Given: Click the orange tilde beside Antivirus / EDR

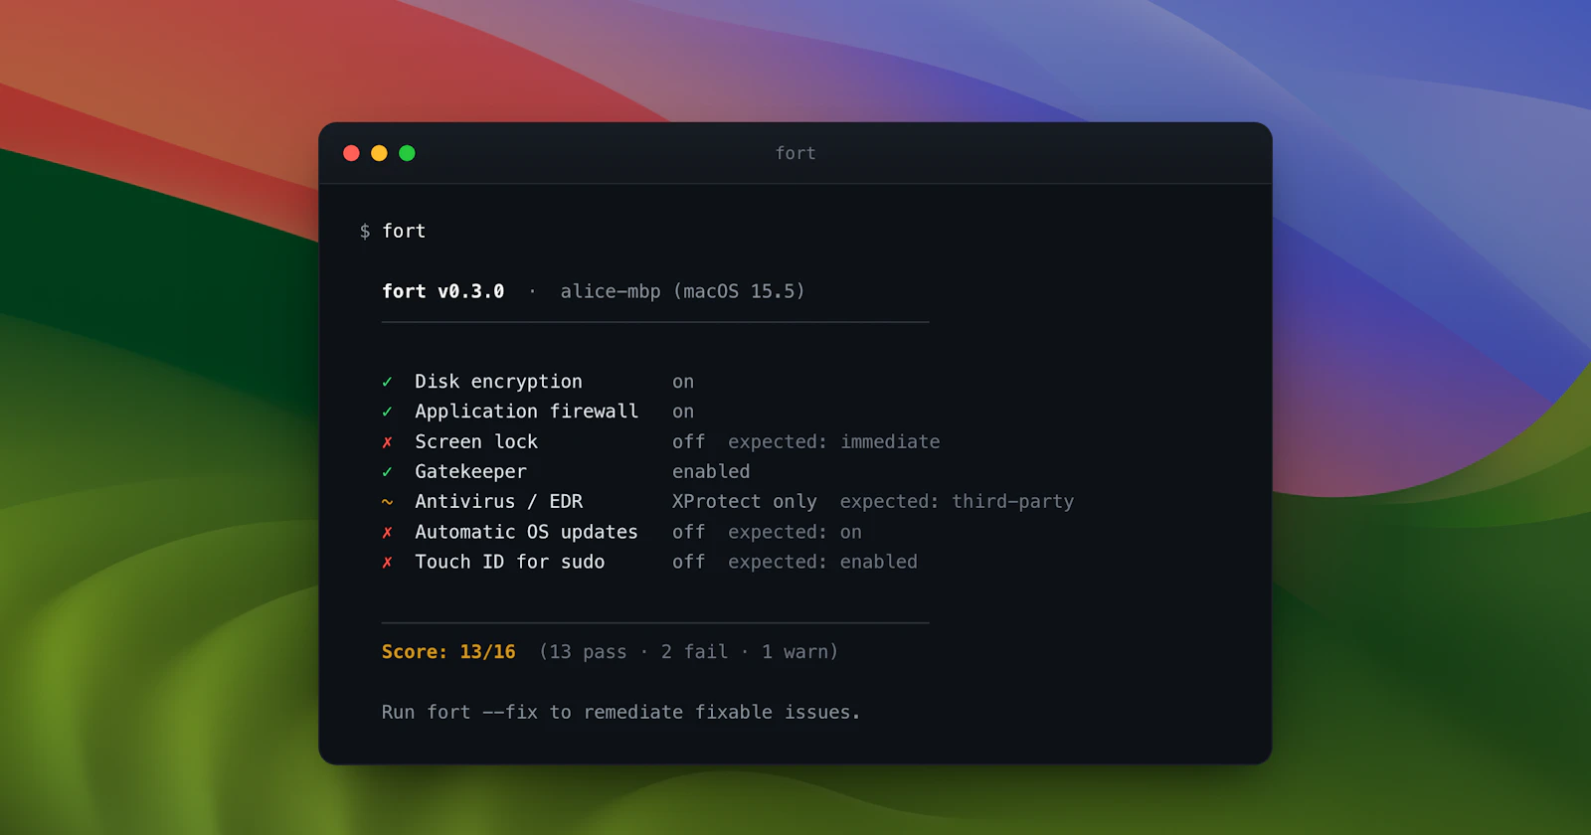Looking at the screenshot, I should [x=387, y=502].
